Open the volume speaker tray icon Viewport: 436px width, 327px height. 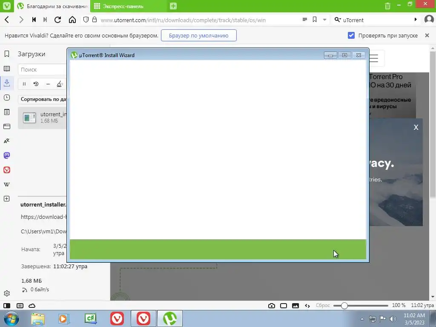tap(393, 318)
